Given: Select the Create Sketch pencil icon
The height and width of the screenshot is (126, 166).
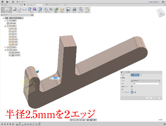Looking at the screenshot, I should [x=15, y=9].
